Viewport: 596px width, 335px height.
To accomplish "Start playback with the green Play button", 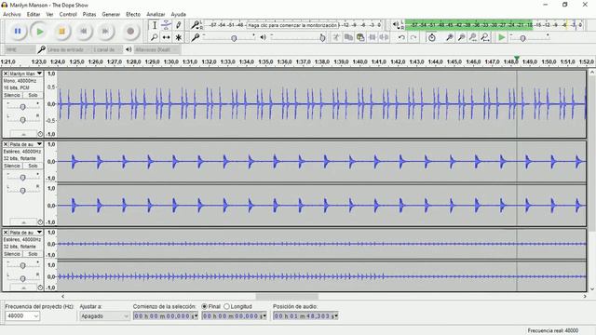I will [39, 31].
